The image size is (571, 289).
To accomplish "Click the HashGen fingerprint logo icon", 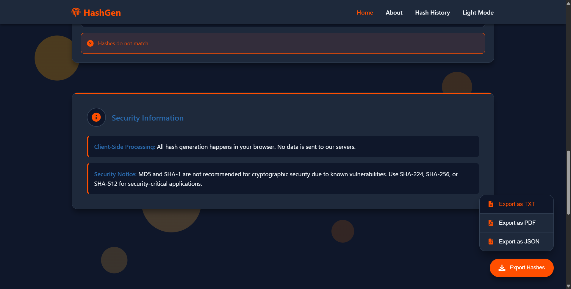I will (76, 12).
